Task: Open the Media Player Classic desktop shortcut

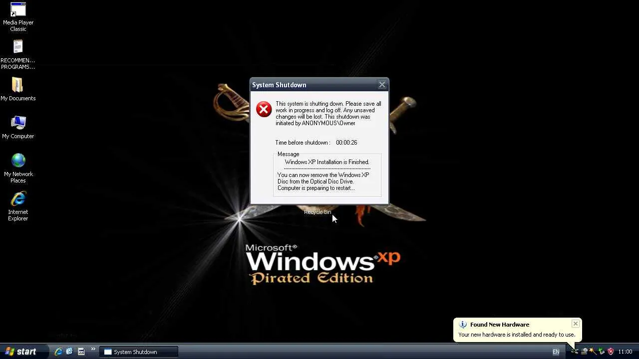Action: point(18,17)
